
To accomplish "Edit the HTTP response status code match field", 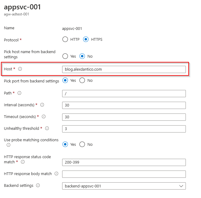I will 124,162.
